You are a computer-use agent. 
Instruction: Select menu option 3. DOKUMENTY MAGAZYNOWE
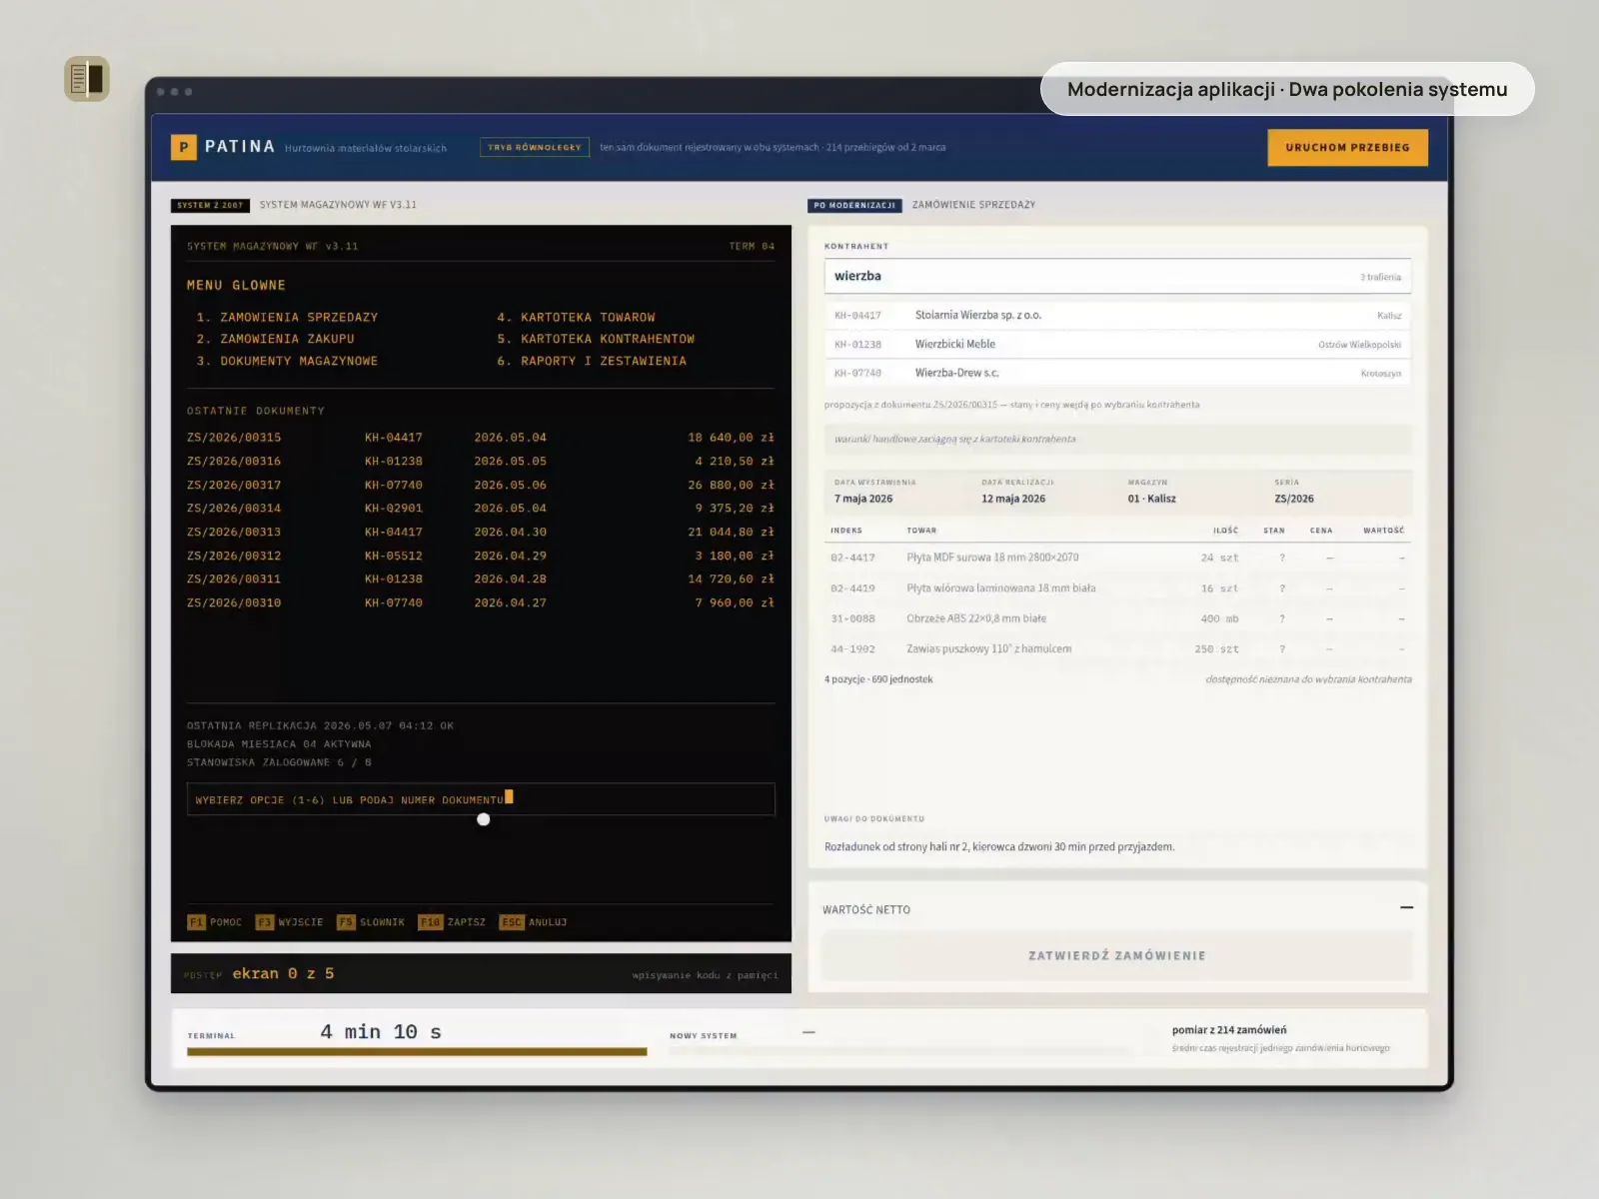pyautogui.click(x=288, y=362)
